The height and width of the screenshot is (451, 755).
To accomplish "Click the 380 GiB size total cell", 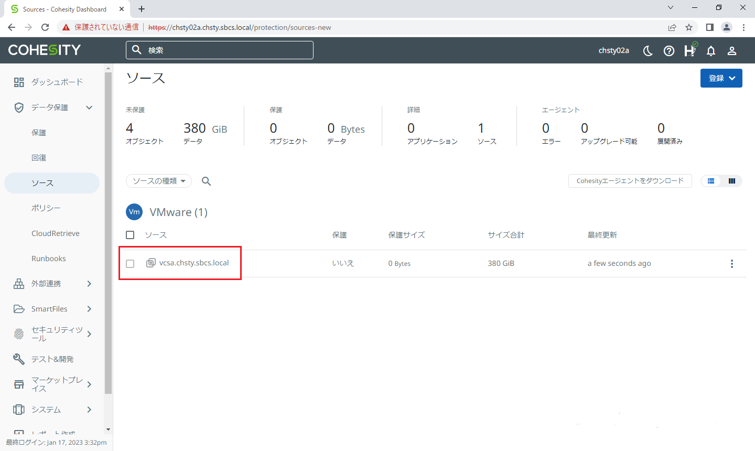I will pyautogui.click(x=501, y=263).
